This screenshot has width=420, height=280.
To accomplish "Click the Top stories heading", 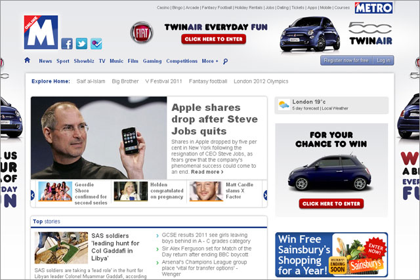I will (47, 222).
